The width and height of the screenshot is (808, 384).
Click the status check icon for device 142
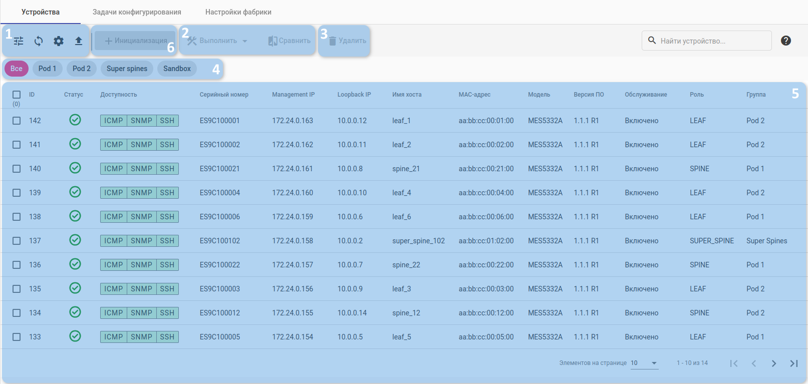pos(75,120)
